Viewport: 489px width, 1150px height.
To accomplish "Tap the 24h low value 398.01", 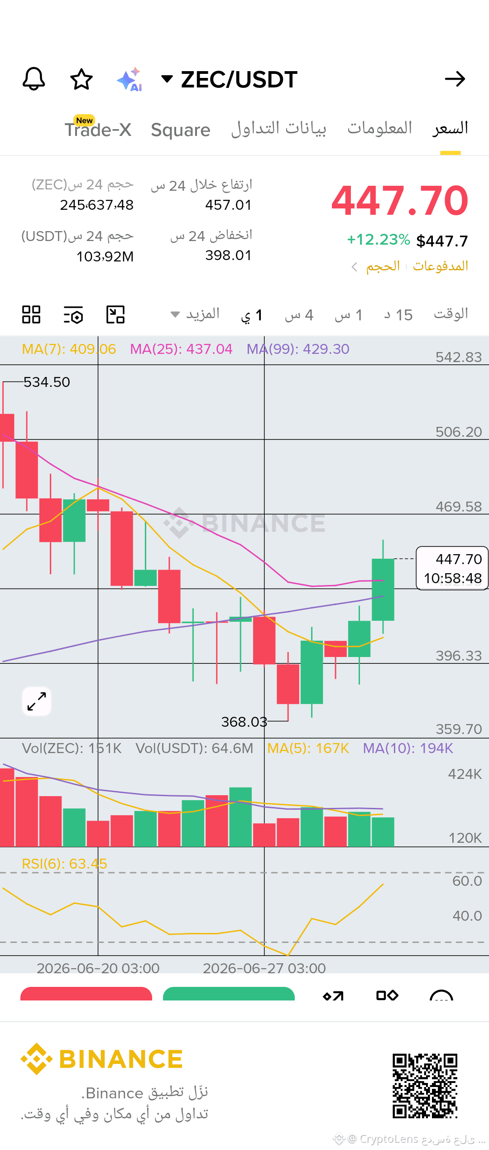I will [228, 256].
